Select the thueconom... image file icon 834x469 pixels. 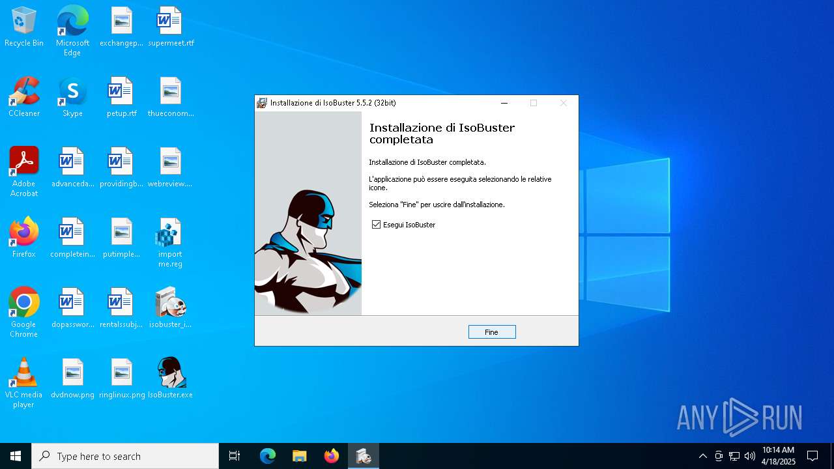171,98
